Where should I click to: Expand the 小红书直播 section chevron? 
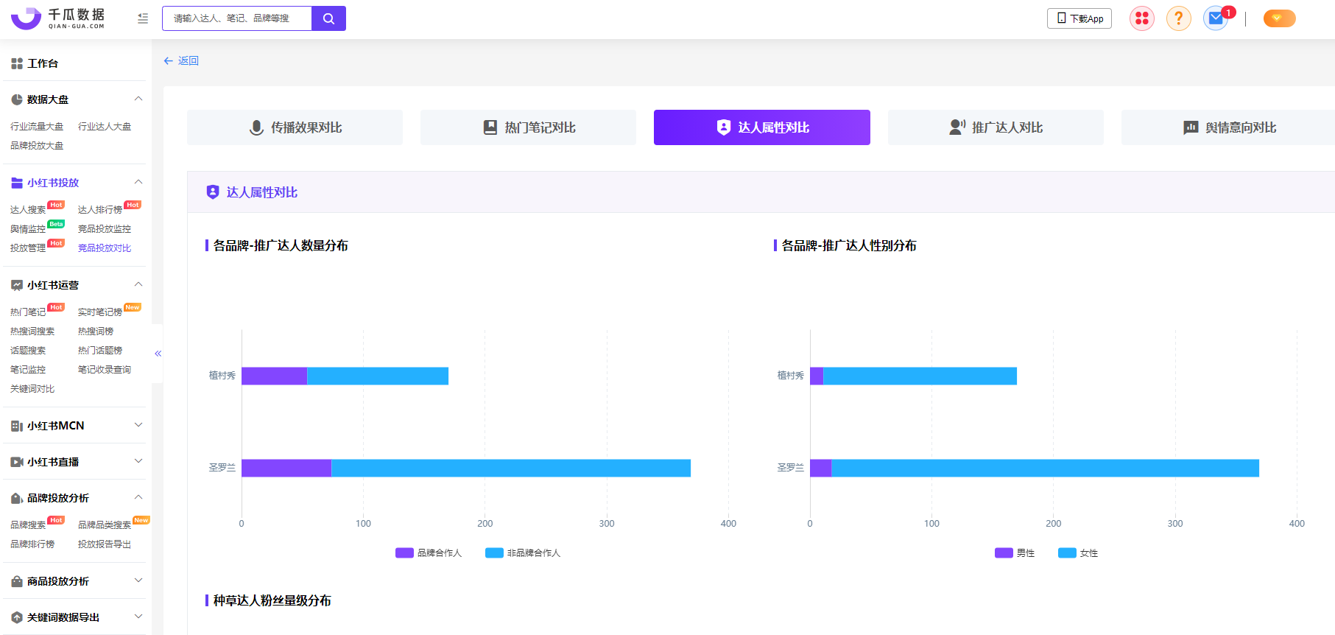138,461
